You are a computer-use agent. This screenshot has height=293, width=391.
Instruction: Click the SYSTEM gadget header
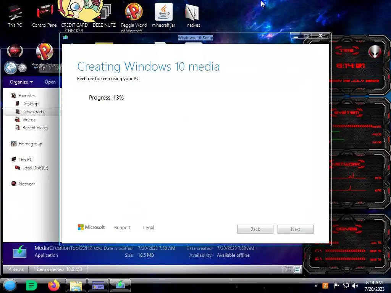pos(347,113)
